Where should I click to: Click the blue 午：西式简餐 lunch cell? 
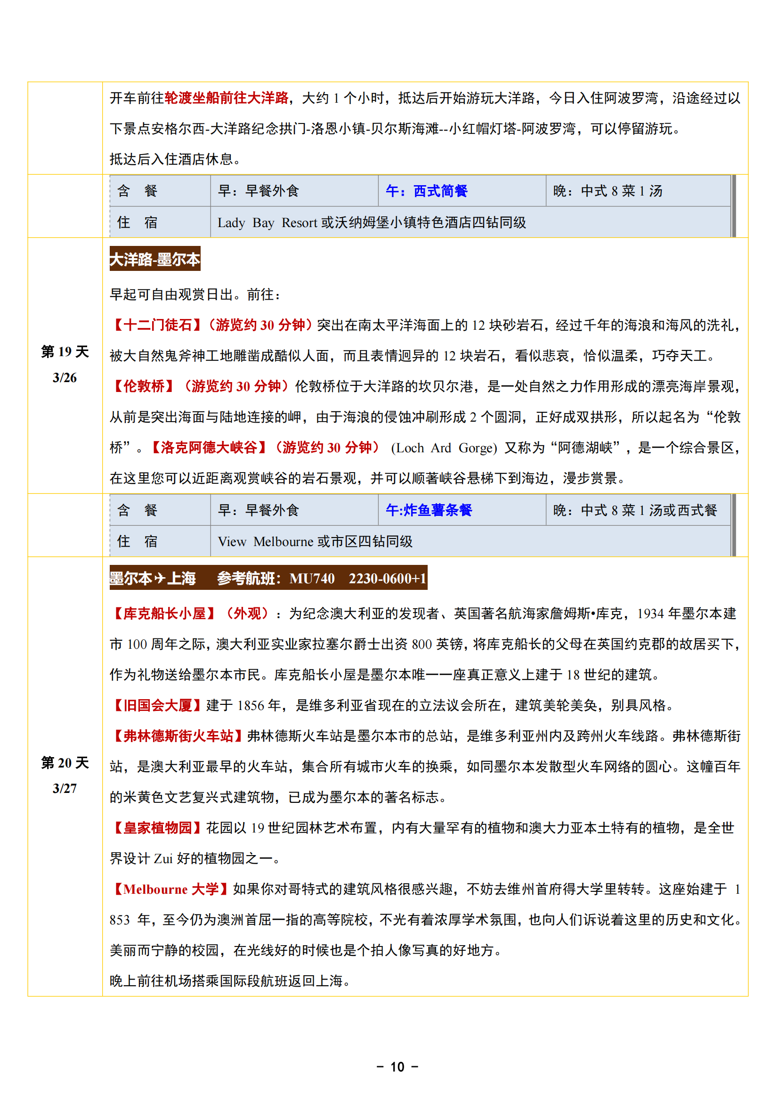pos(426,191)
